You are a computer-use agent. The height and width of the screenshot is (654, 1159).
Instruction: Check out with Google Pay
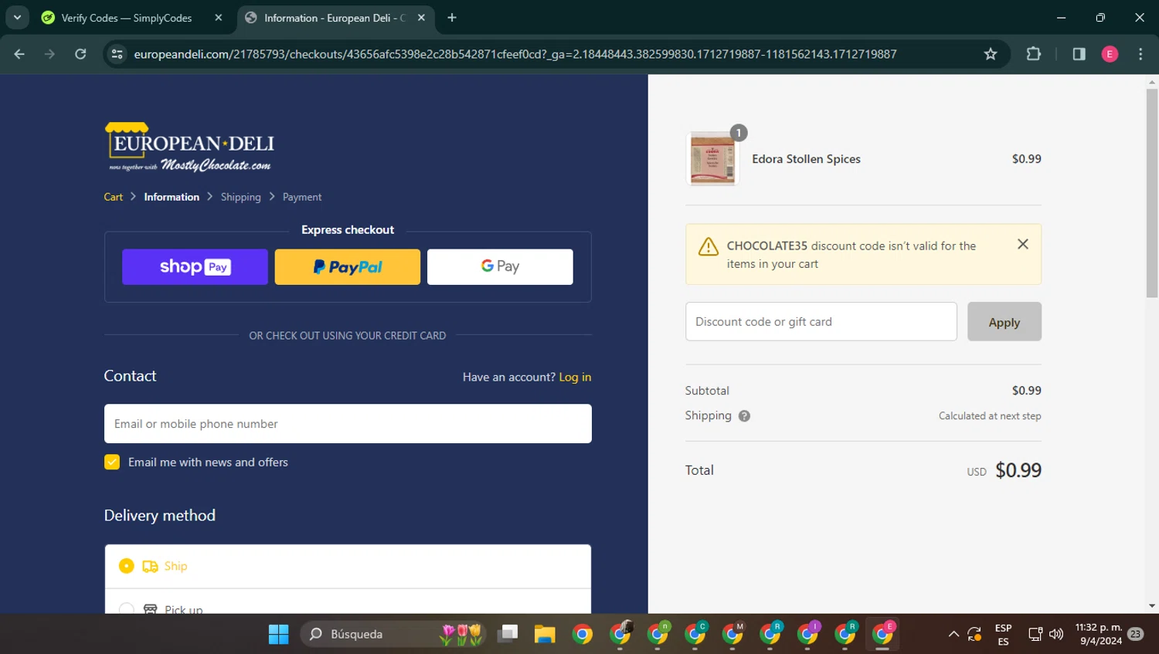click(x=500, y=267)
